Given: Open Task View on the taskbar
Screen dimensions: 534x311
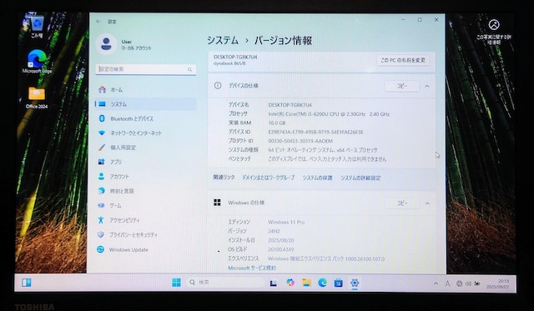Looking at the screenshot, I should pos(273,283).
